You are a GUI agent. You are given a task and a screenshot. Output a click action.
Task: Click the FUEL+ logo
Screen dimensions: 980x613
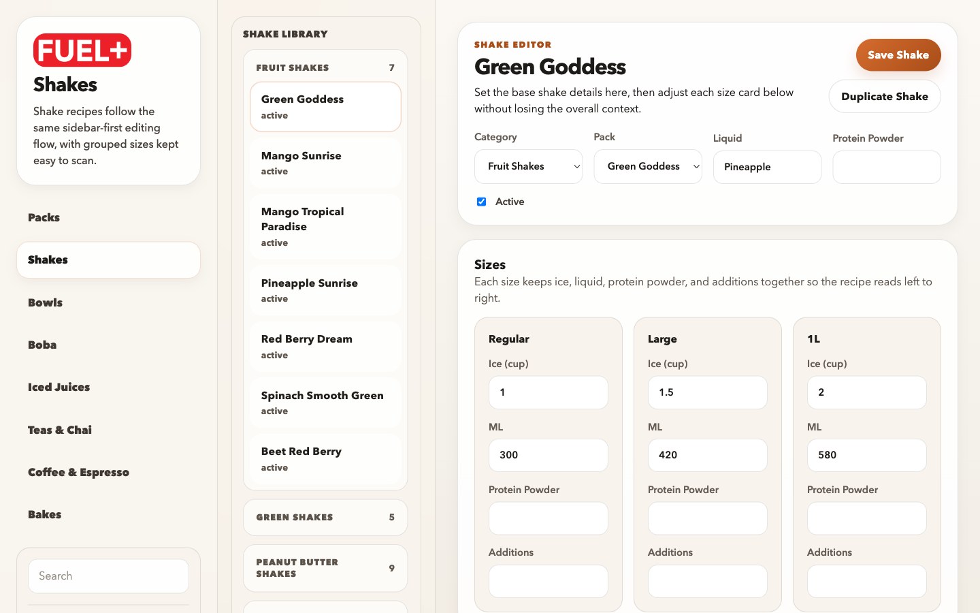point(82,50)
